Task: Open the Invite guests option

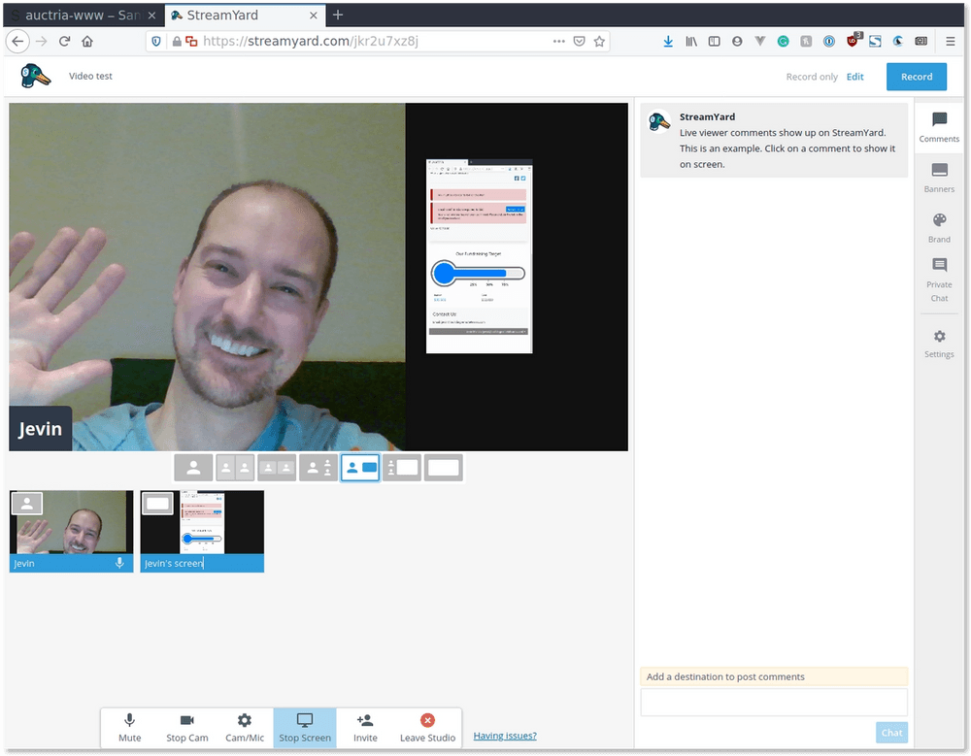Action: [365, 728]
